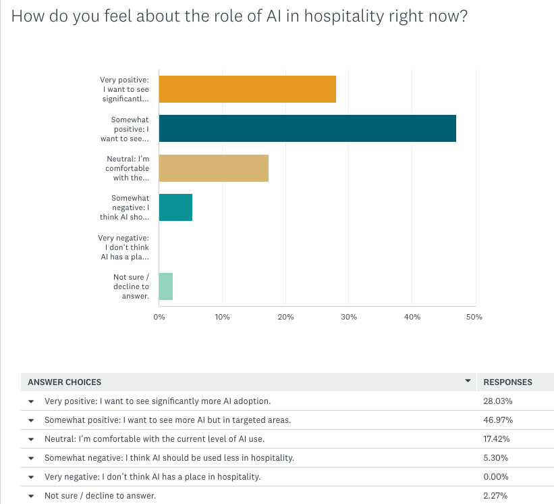The width and height of the screenshot is (554, 504).
Task: Select the Answer Choices column header
Action: pos(65,382)
